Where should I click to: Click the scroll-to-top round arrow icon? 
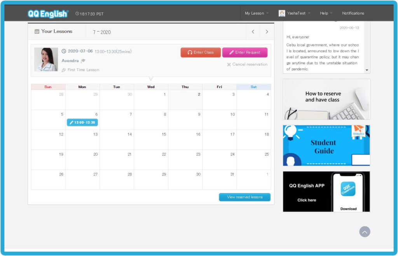click(365, 232)
